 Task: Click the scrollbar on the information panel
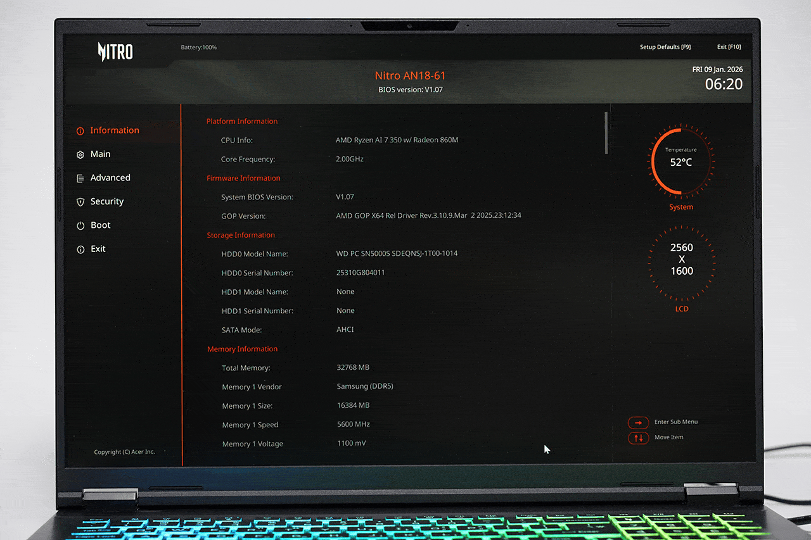[606, 134]
